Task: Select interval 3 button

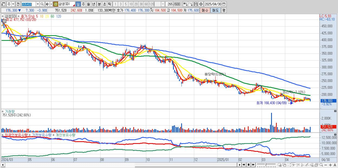Action: [x=121, y=4]
